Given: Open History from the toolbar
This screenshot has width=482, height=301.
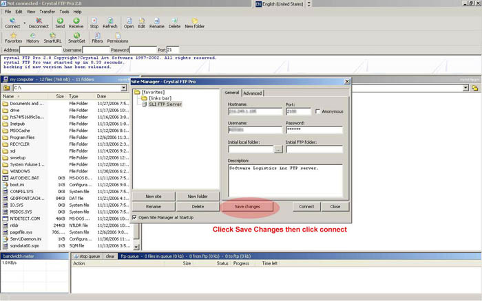Looking at the screenshot, I should coord(32,38).
